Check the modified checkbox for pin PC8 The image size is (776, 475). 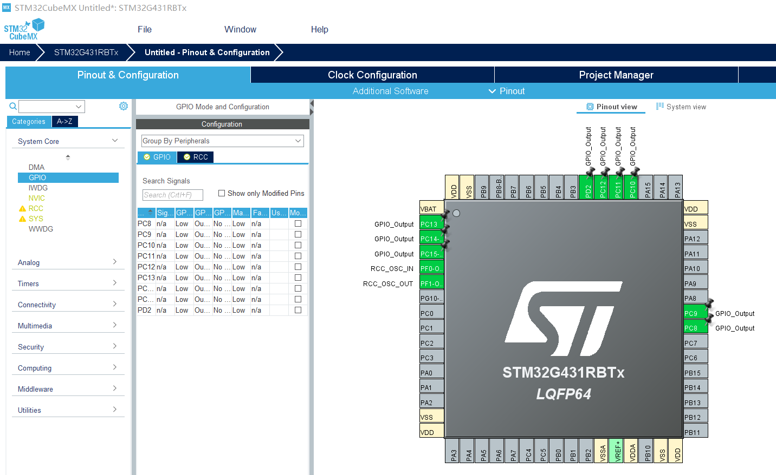(298, 223)
